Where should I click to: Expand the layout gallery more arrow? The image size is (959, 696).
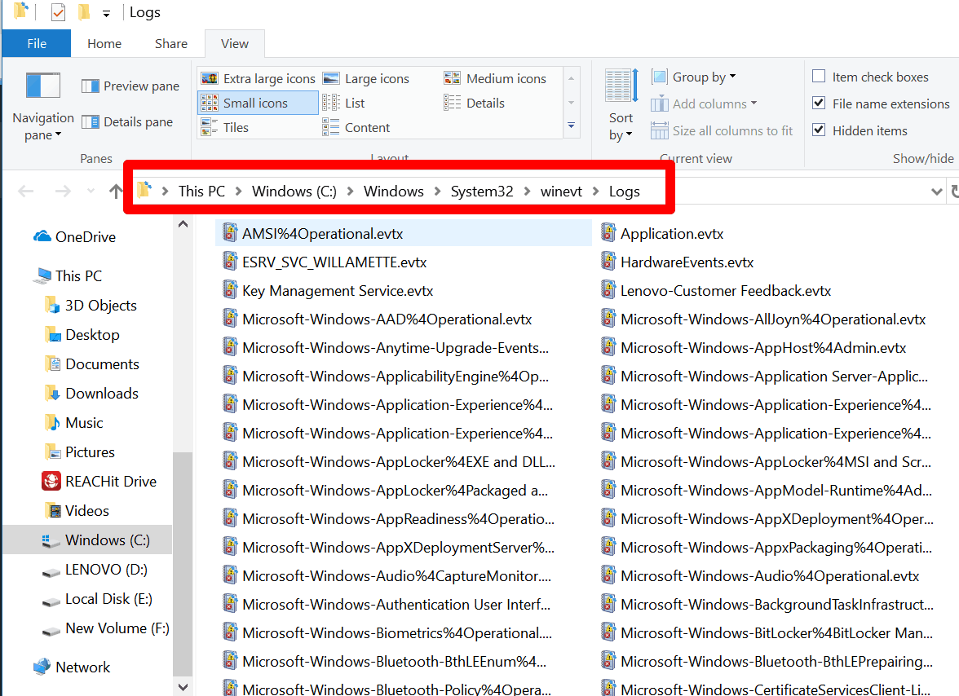pyautogui.click(x=571, y=126)
